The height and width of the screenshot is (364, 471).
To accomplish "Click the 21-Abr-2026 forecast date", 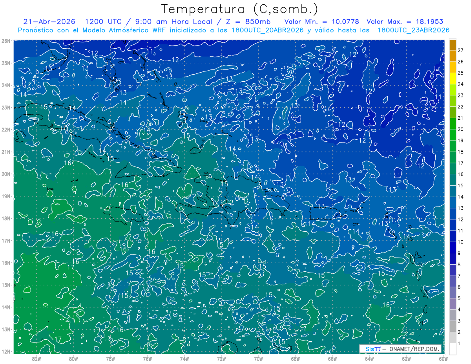I will [x=49, y=22].
